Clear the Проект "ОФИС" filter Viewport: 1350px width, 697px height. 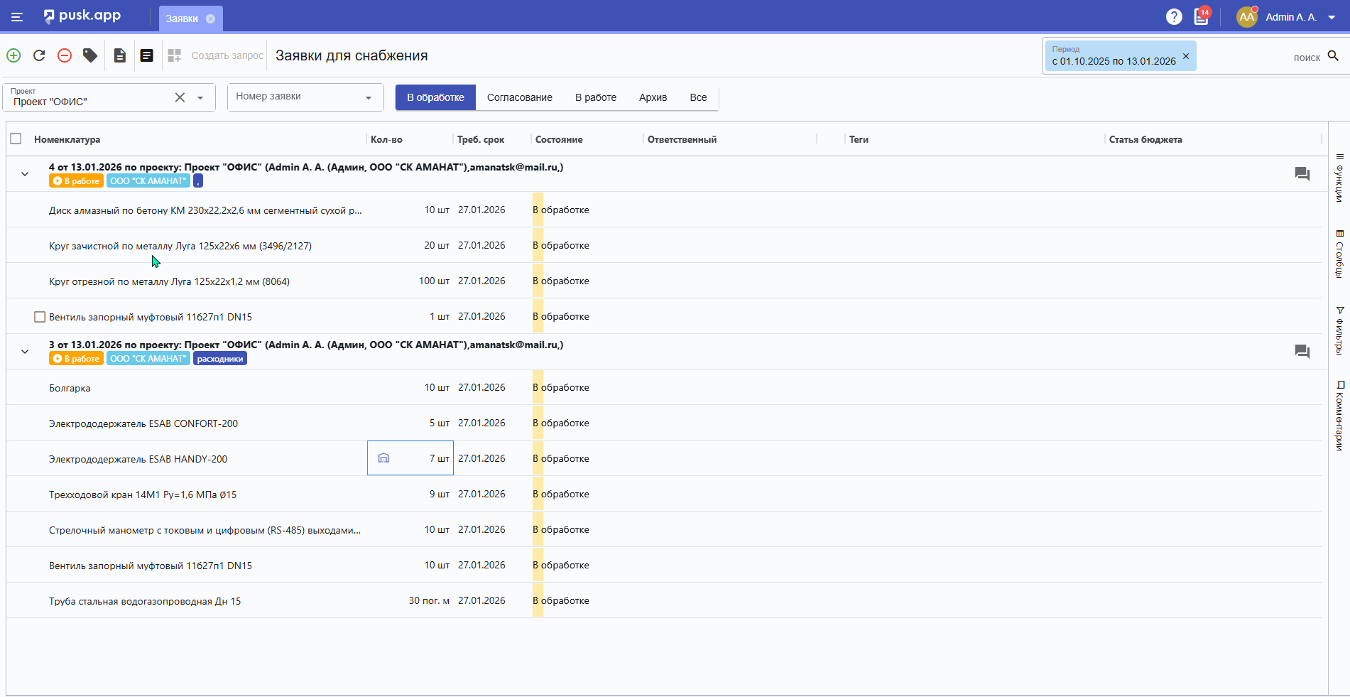tap(180, 97)
